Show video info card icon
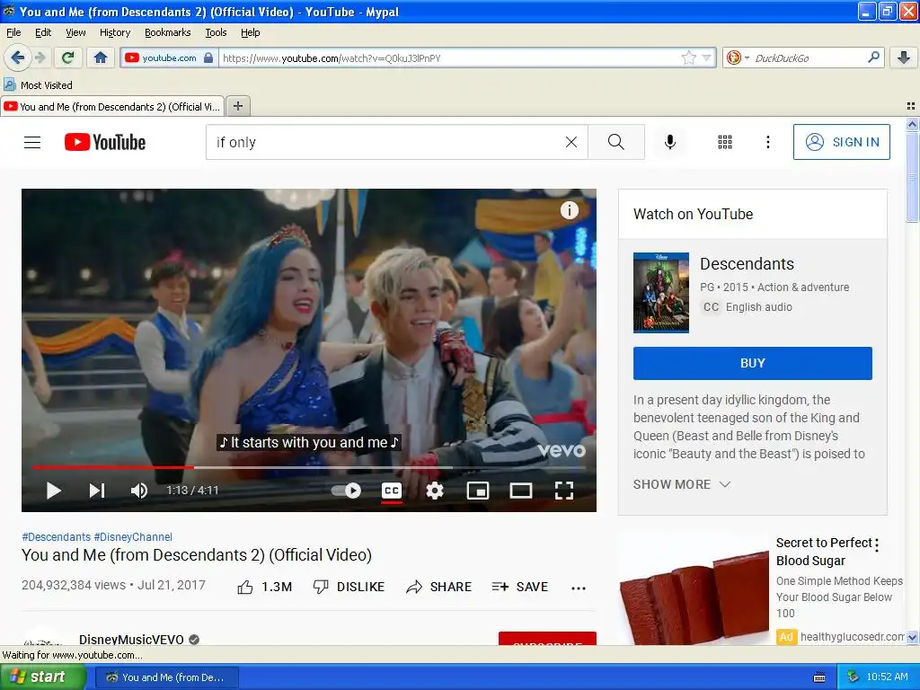The width and height of the screenshot is (920, 690). [569, 210]
